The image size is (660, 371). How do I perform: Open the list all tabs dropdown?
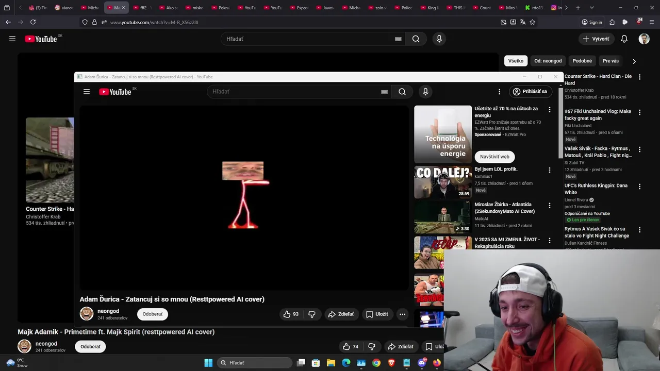(591, 8)
